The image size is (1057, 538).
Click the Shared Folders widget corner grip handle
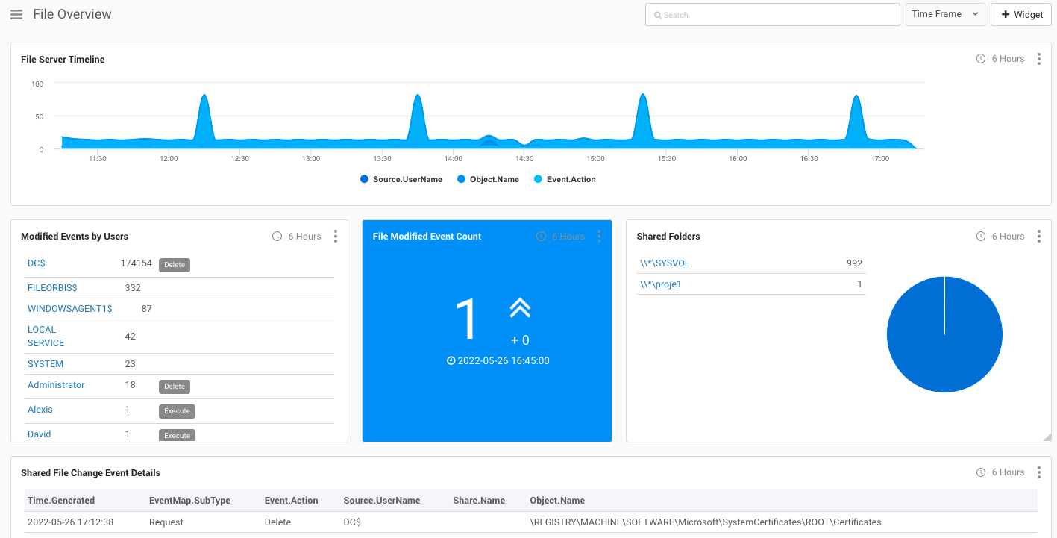pyautogui.click(x=1047, y=437)
